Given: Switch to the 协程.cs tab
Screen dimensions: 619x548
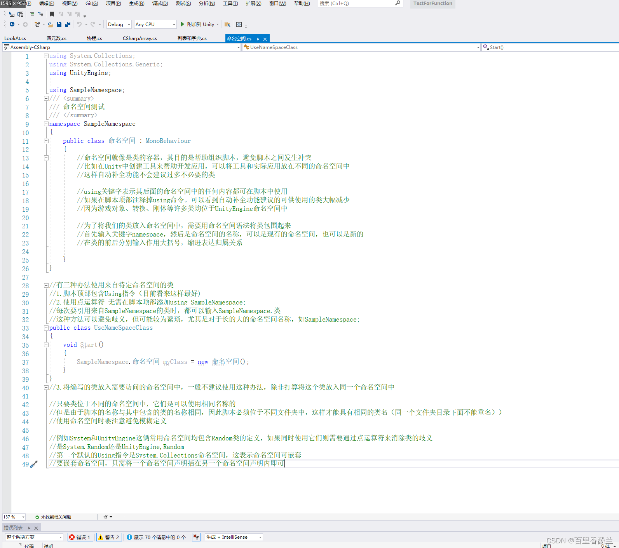Looking at the screenshot, I should [x=94, y=38].
